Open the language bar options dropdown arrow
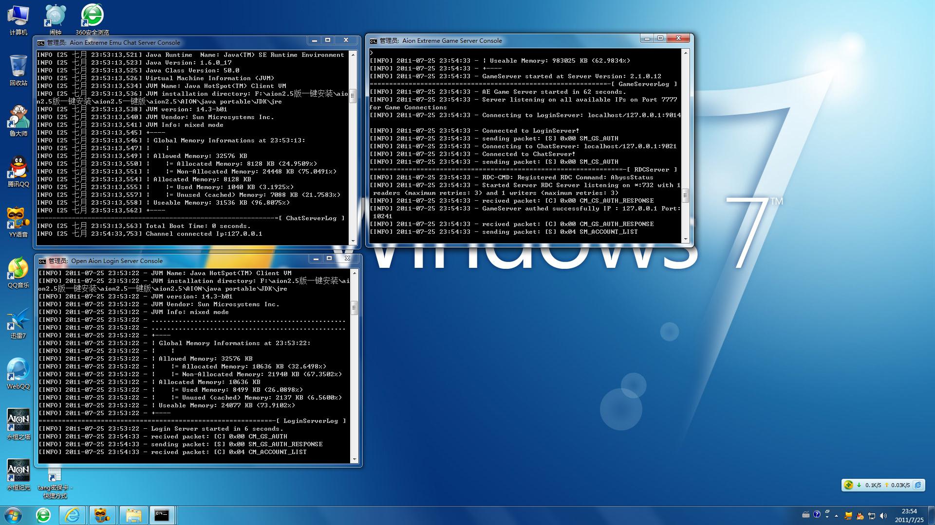935x525 pixels. (827, 517)
